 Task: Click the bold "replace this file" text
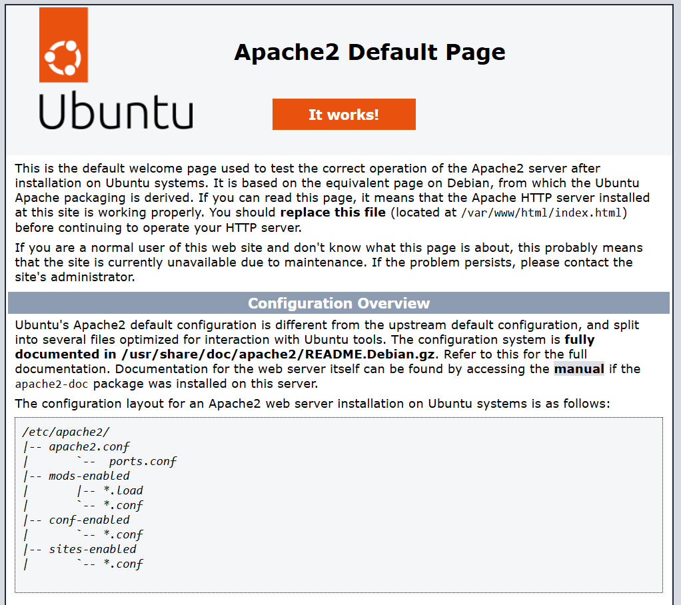pyautogui.click(x=333, y=213)
